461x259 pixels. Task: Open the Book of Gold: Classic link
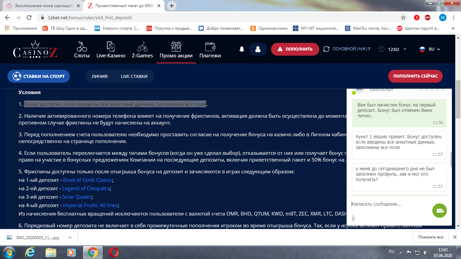(87, 180)
